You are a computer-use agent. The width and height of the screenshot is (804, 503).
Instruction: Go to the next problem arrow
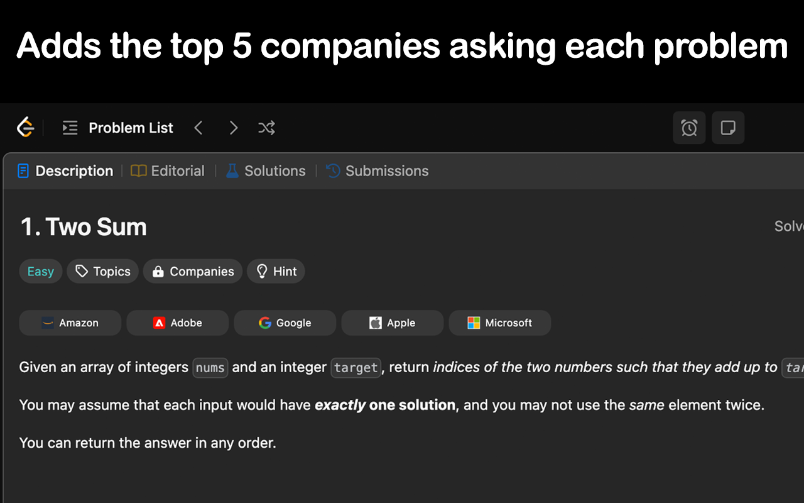point(234,128)
